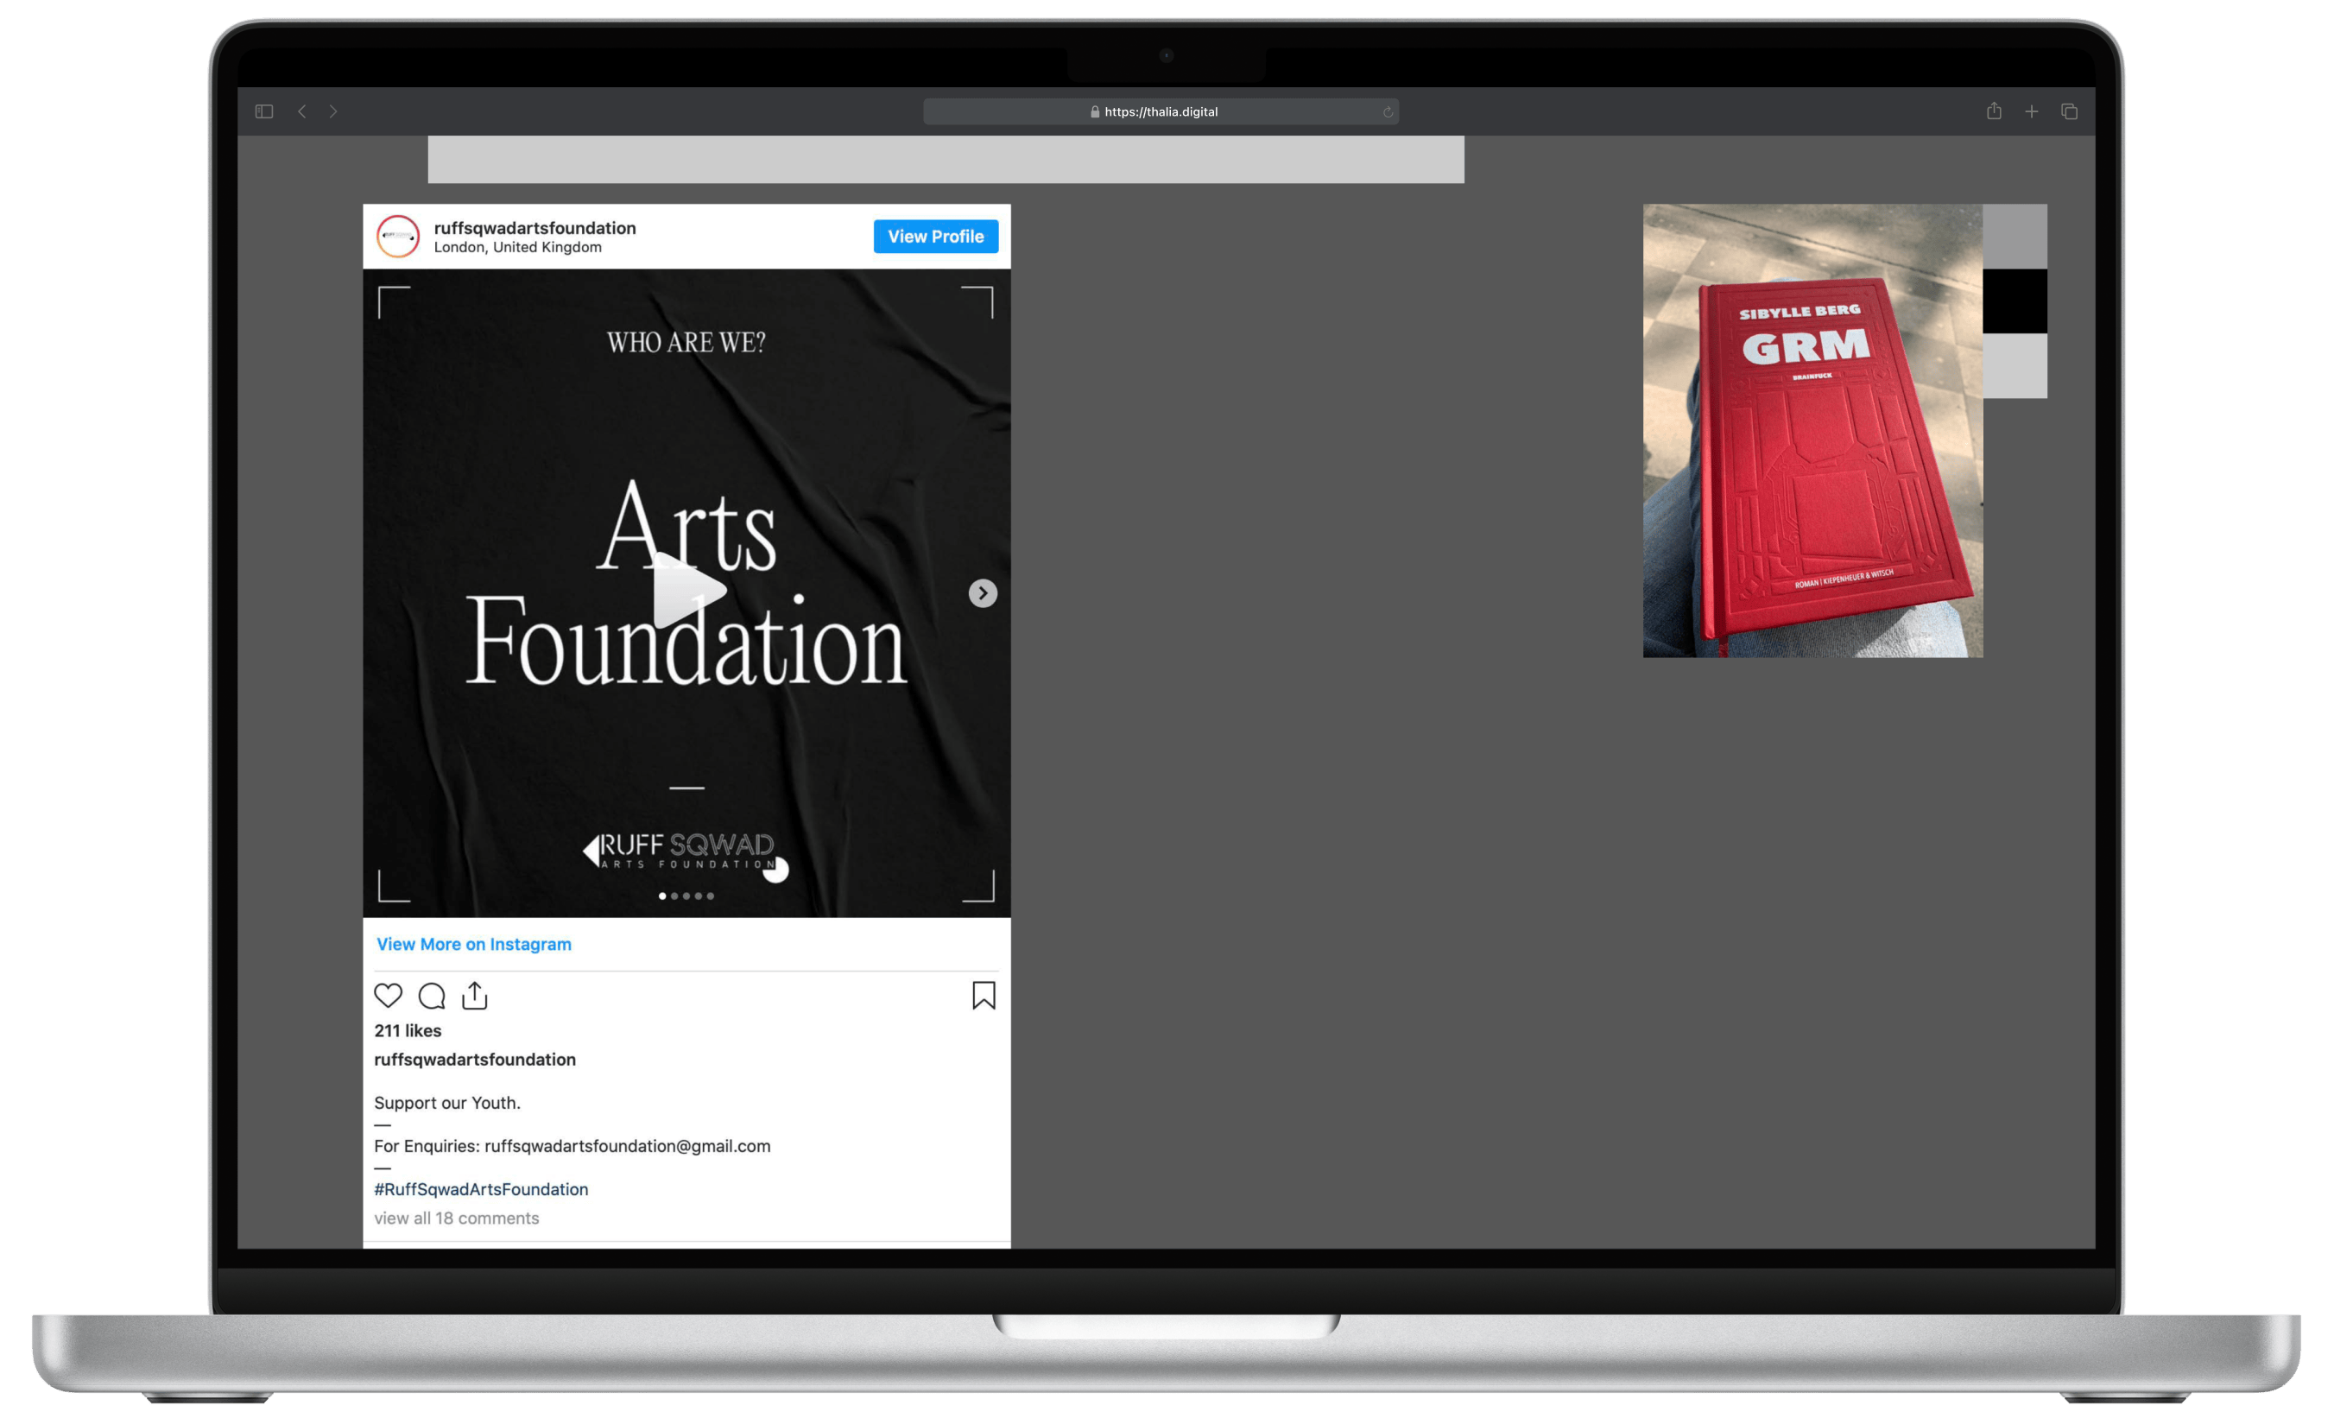Reload page using the refresh icon
Viewport: 2334px width, 1418px height.
(1387, 111)
